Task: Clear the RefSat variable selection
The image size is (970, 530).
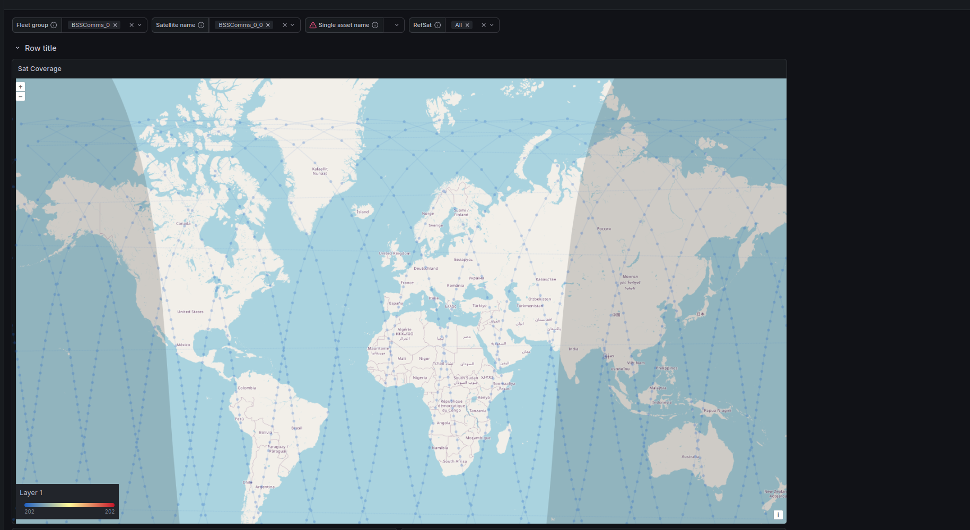Action: tap(484, 25)
